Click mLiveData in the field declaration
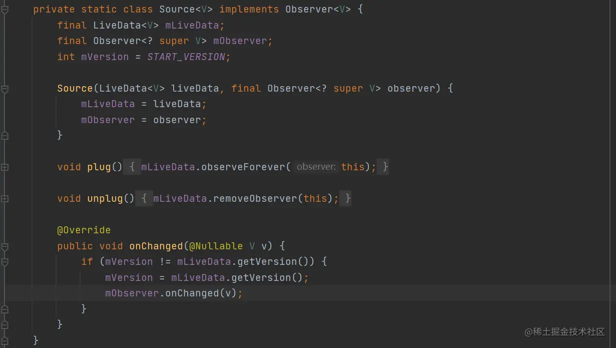 192,26
